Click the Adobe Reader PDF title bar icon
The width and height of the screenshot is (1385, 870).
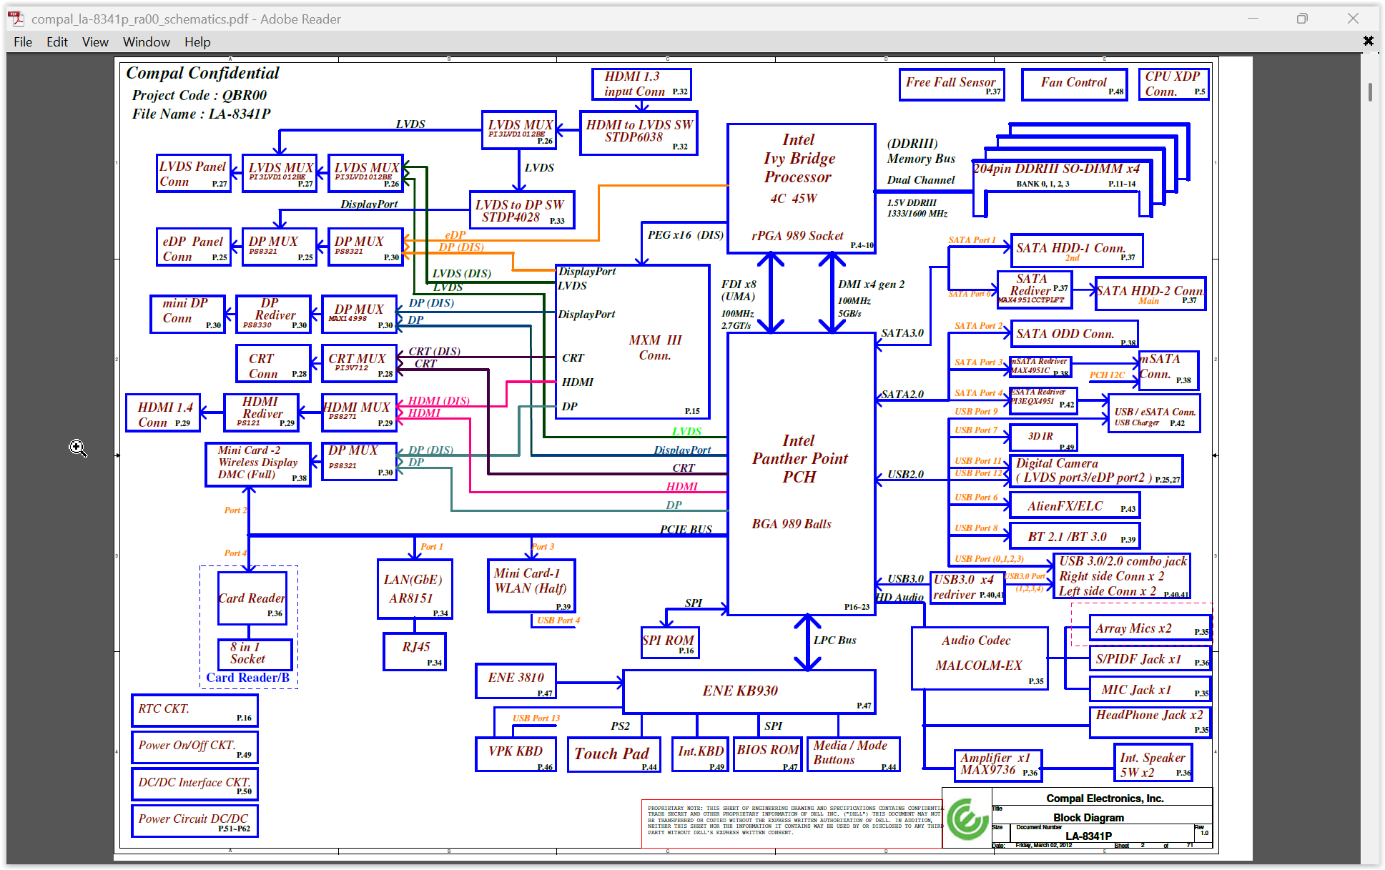click(16, 19)
